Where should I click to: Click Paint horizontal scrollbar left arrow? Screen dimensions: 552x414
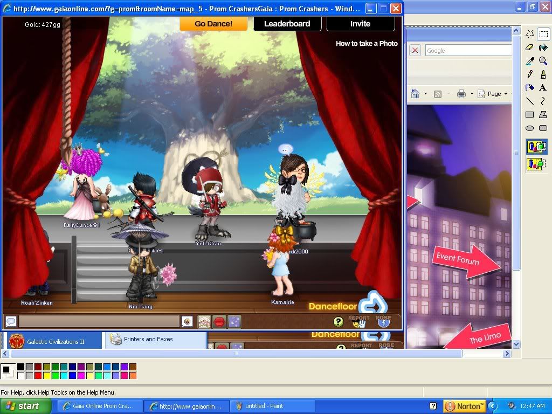point(5,353)
